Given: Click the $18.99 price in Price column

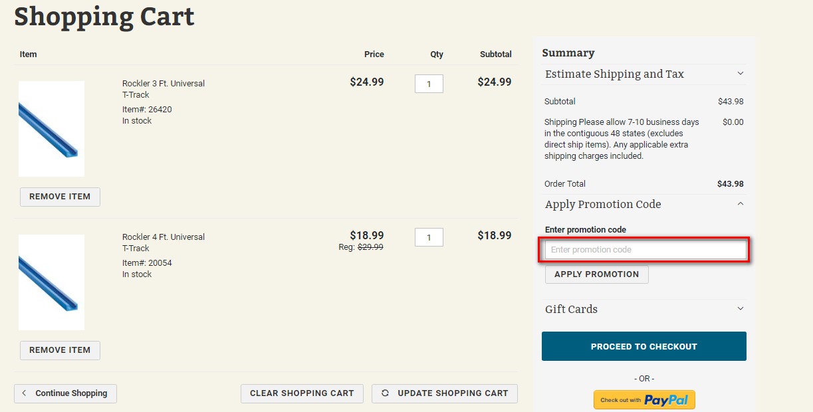Looking at the screenshot, I should coord(367,235).
